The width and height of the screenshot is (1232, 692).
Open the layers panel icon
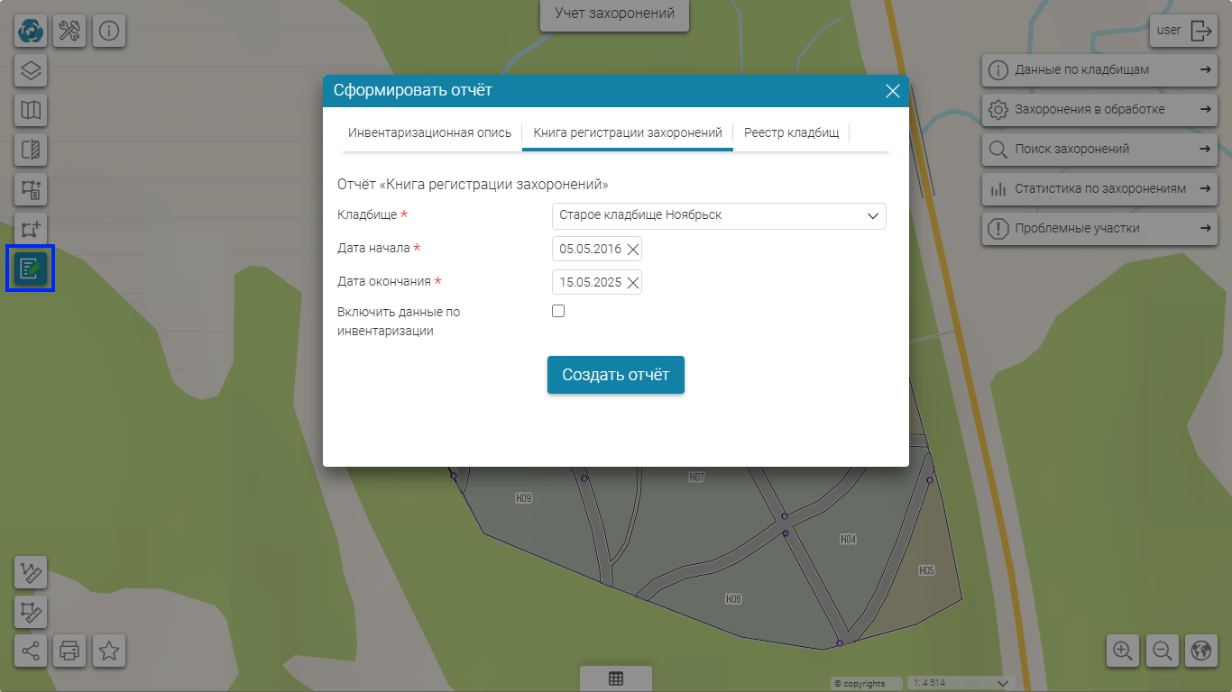coord(31,70)
